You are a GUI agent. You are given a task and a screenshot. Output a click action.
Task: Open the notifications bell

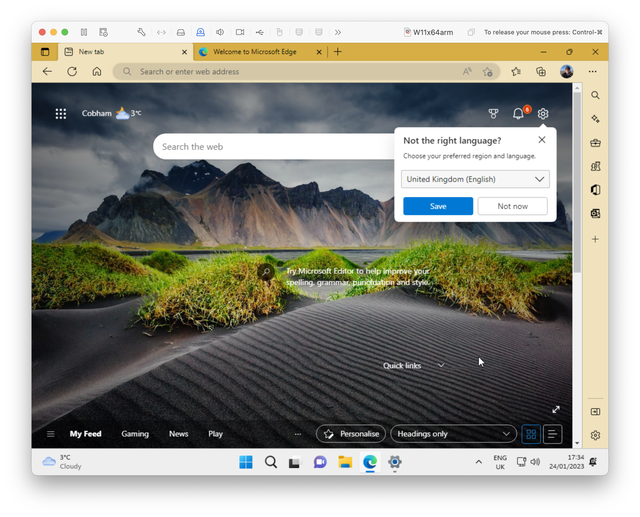[518, 113]
